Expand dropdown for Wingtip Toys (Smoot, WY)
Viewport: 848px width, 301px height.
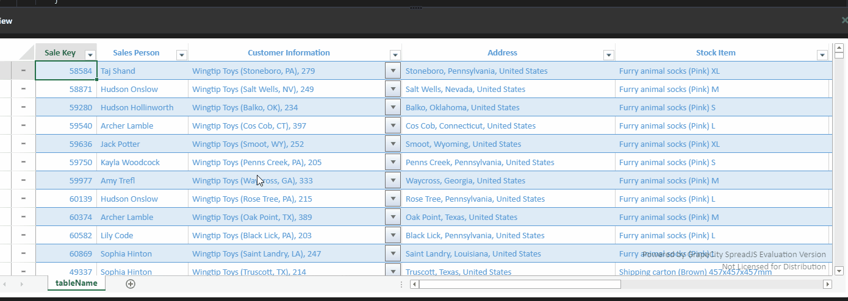tap(393, 144)
